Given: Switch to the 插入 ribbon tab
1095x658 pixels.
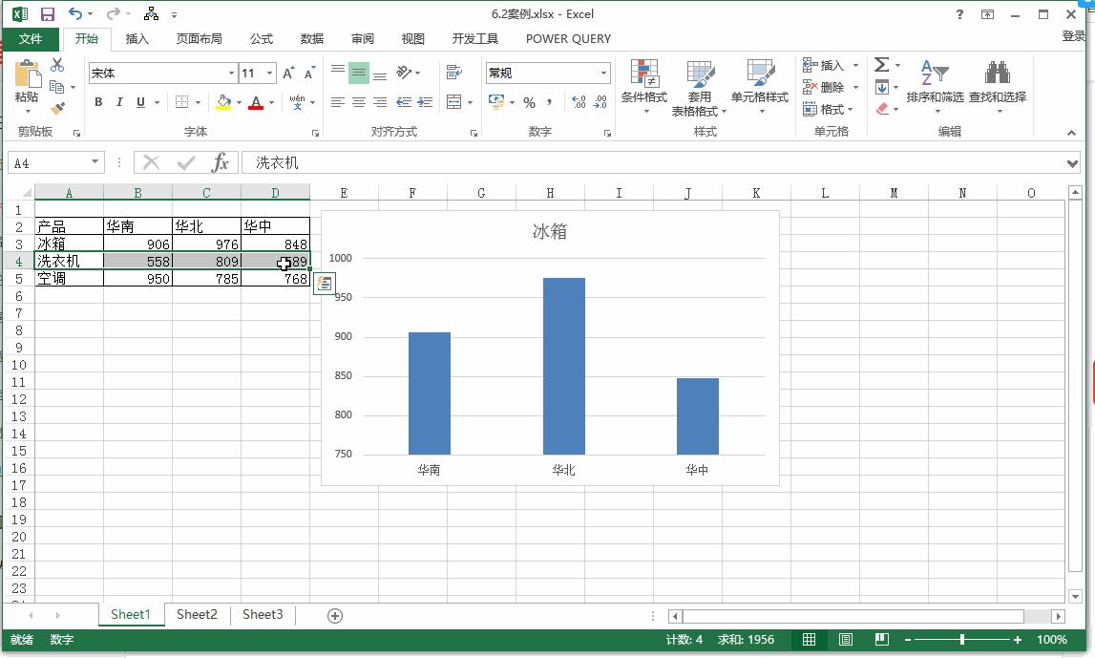Looking at the screenshot, I should (137, 39).
